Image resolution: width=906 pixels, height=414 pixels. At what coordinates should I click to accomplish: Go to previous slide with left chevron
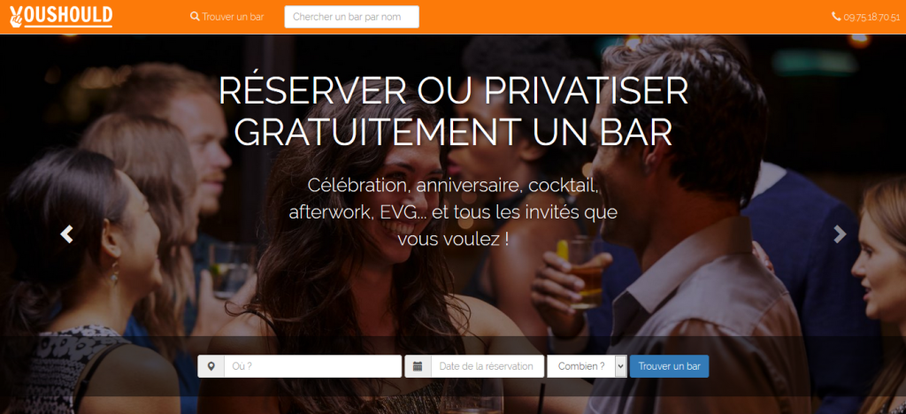tap(67, 234)
